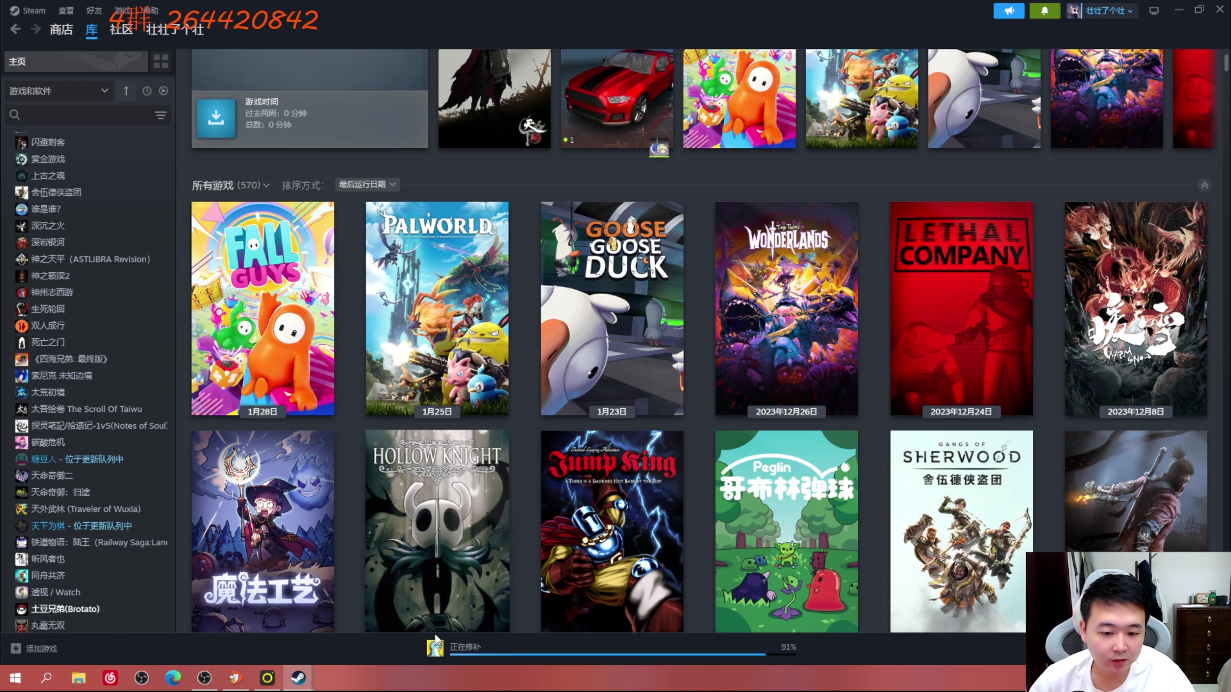Open the Wonderlands game cover

pyautogui.click(x=787, y=309)
